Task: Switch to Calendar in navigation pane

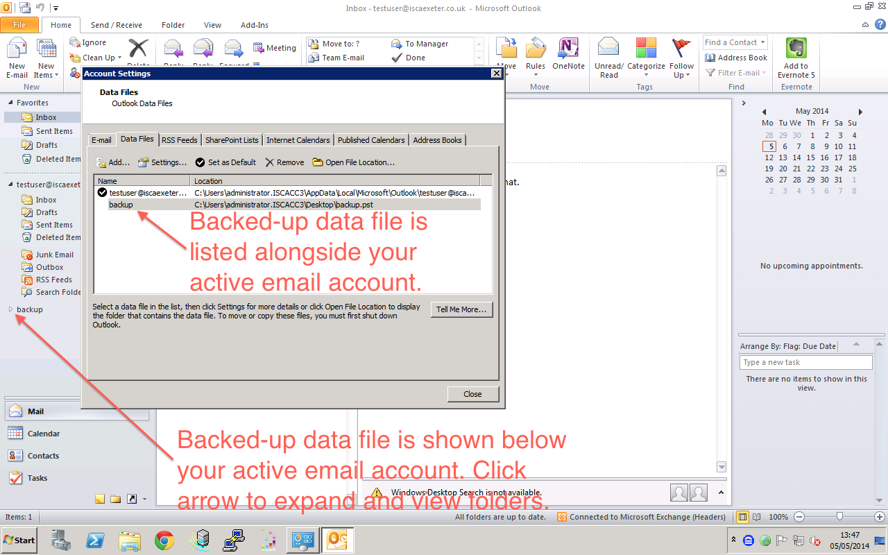Action: [76, 434]
